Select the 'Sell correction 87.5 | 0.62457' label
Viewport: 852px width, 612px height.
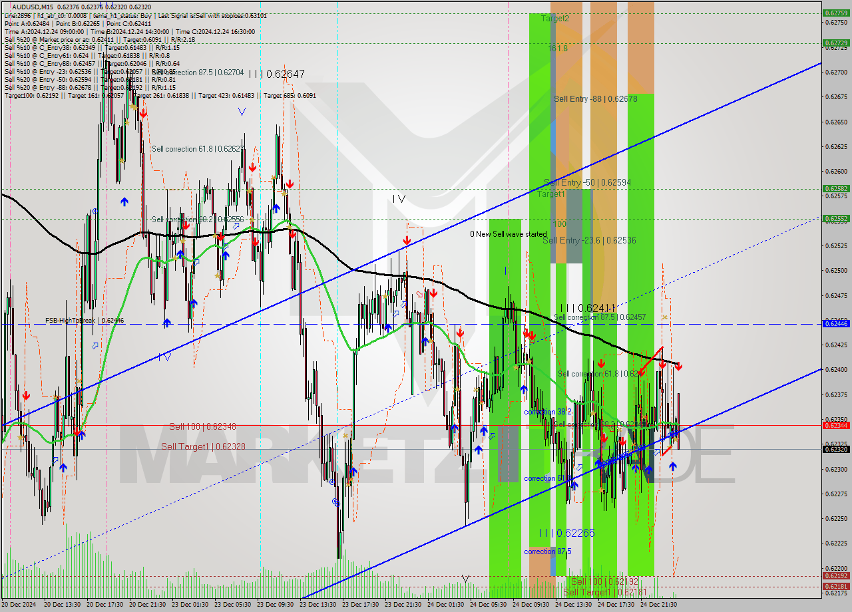(x=600, y=317)
